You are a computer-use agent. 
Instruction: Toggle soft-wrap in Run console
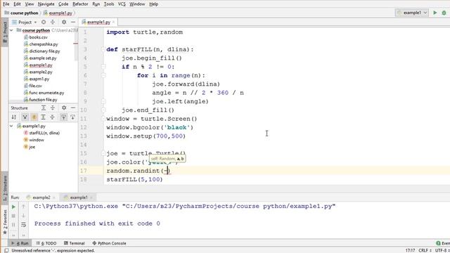point(23,225)
